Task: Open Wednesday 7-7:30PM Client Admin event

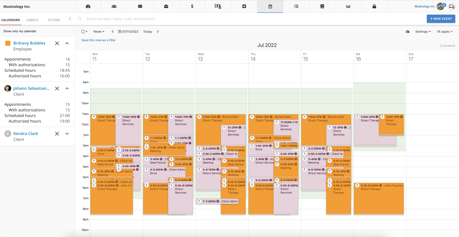Action: tap(217, 201)
